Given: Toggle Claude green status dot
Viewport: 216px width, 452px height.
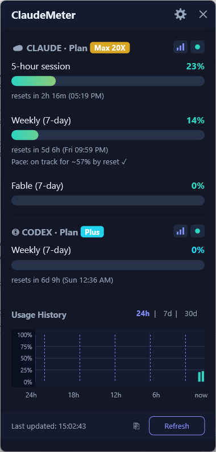Looking at the screenshot, I should pyautogui.click(x=198, y=47).
